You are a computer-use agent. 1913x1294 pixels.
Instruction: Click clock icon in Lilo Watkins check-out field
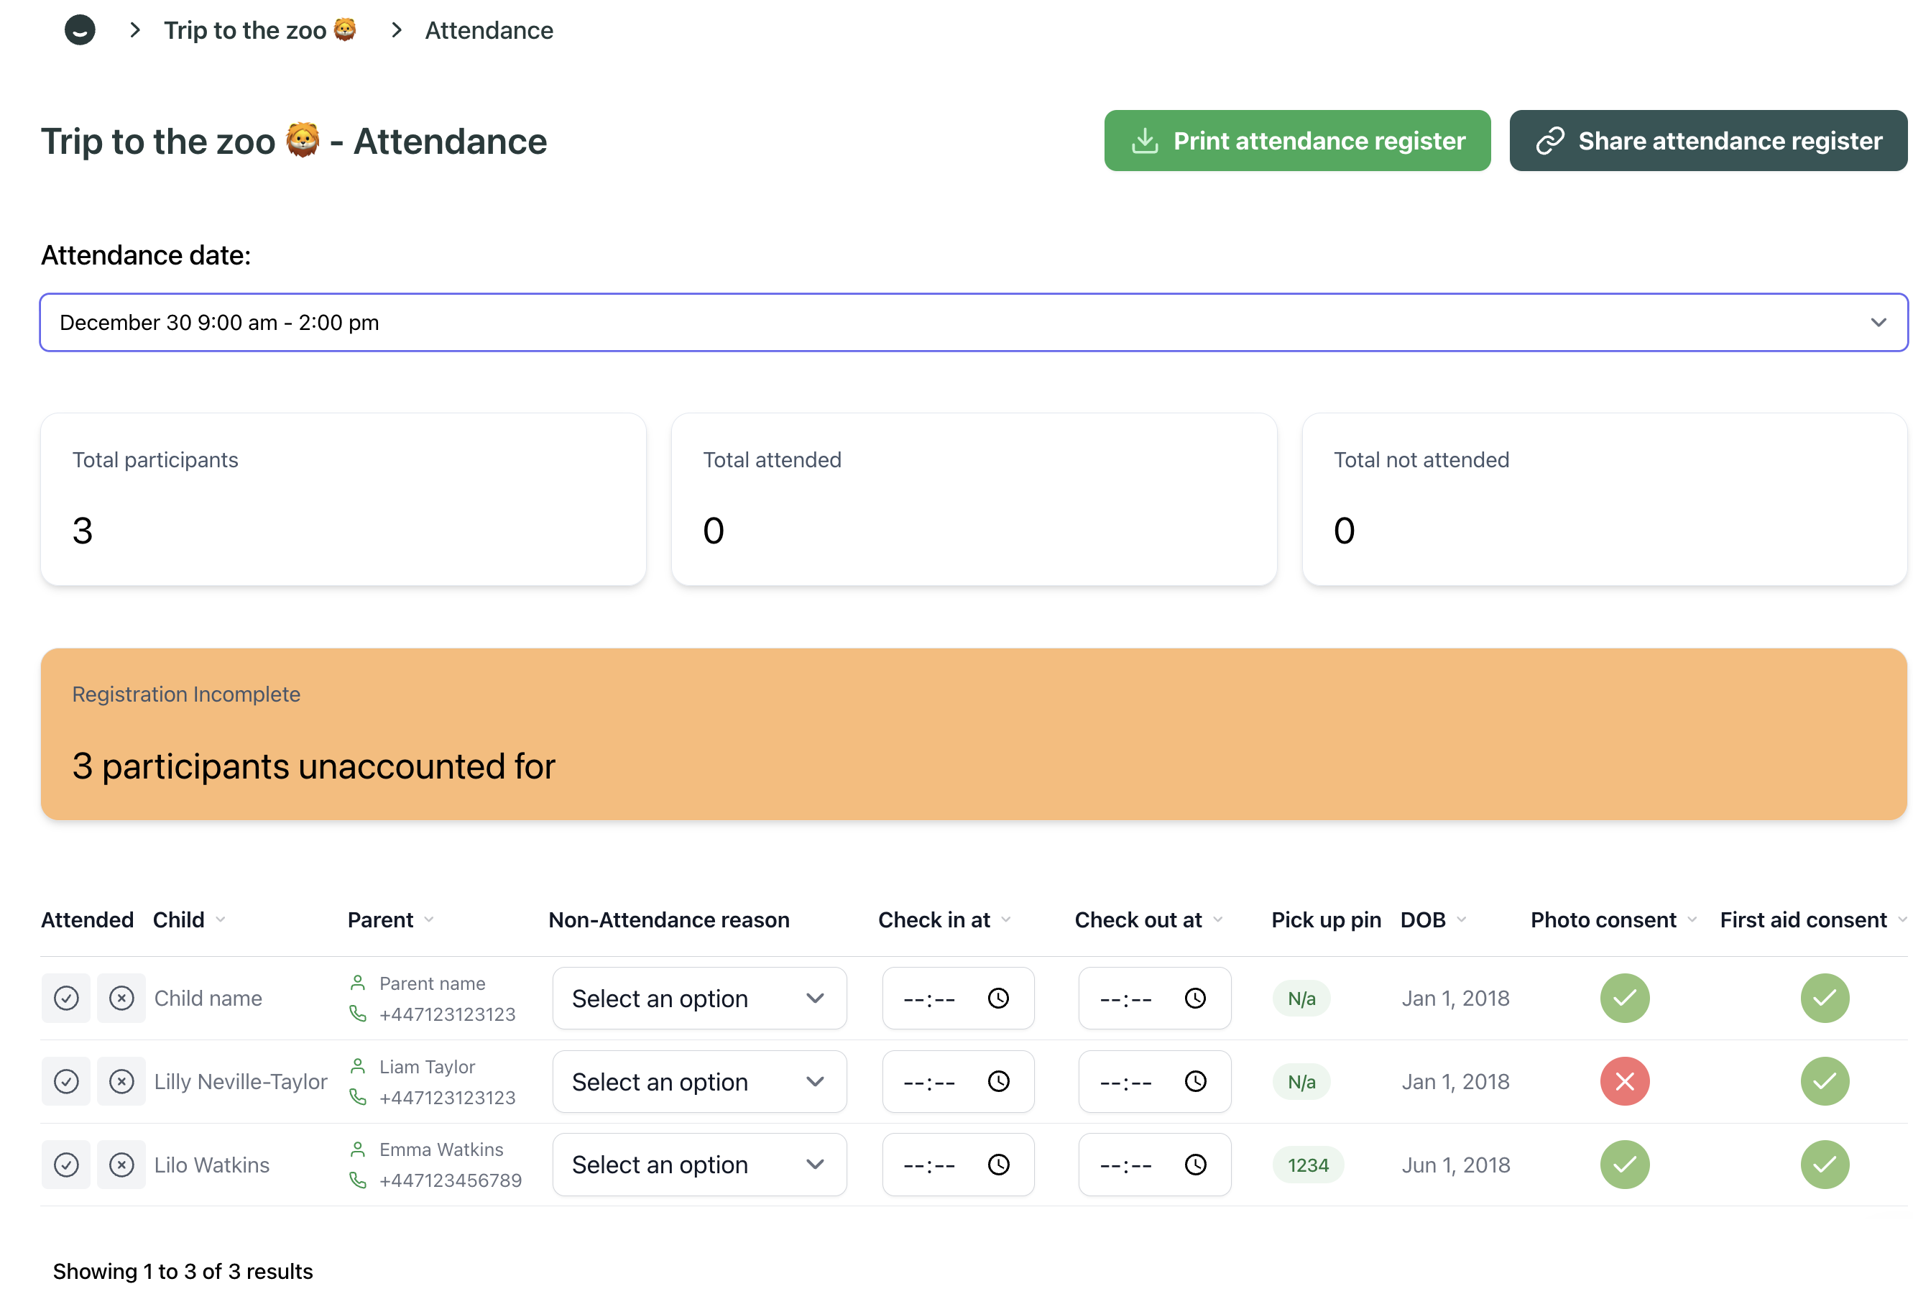point(1194,1164)
